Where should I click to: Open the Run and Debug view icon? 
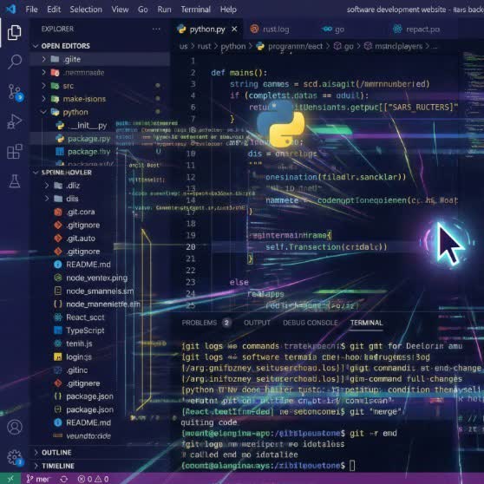pos(14,121)
